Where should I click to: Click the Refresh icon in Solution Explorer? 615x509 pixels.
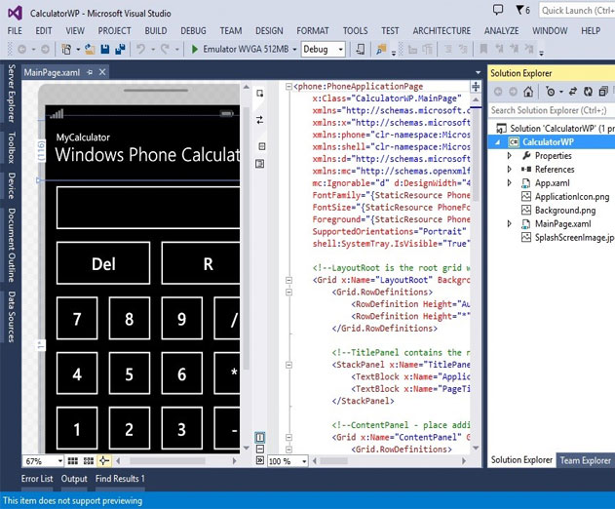pos(588,92)
